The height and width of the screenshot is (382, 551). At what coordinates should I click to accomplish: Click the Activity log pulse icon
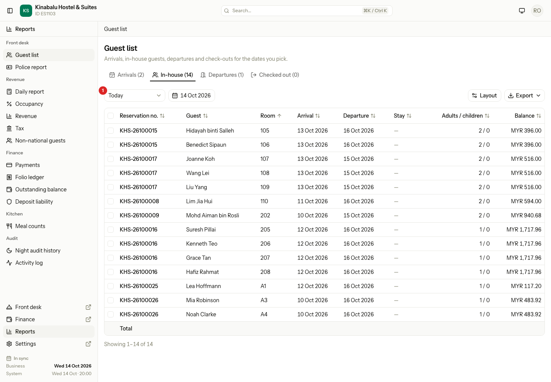[9, 263]
